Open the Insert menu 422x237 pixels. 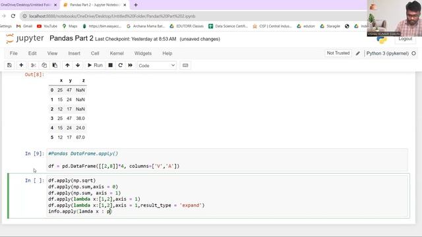74,53
